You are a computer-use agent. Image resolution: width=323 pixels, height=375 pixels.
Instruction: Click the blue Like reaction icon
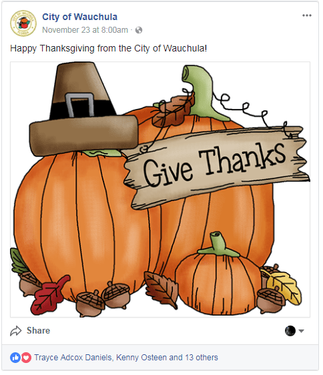(x=15, y=358)
